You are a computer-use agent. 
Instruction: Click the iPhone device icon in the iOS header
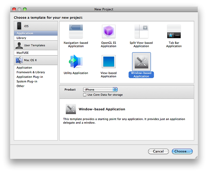[x=19, y=26]
